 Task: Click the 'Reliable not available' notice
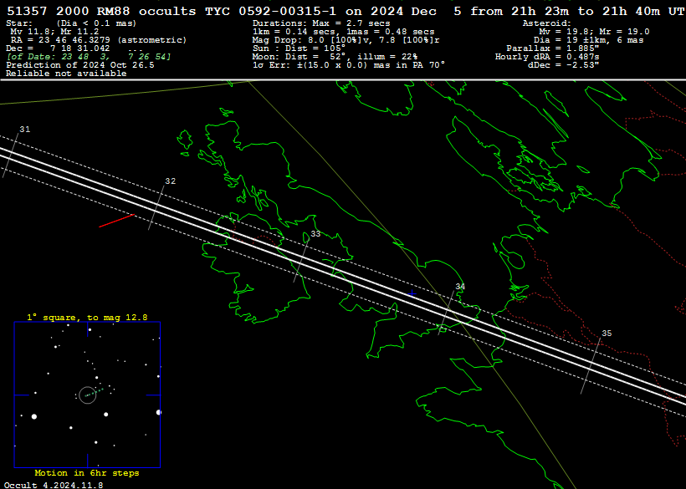[66, 74]
